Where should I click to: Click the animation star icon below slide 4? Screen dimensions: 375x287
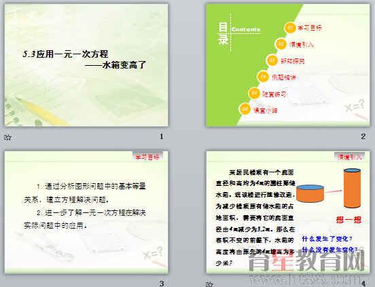209,284
